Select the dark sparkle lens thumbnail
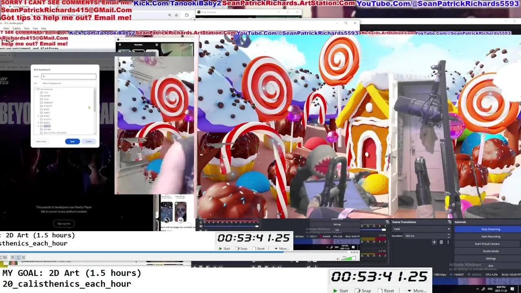The width and height of the screenshot is (521, 293). [166, 212]
